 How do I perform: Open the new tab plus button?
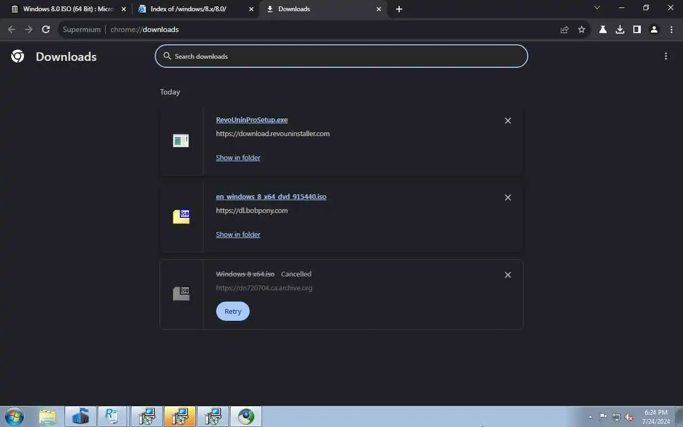399,9
